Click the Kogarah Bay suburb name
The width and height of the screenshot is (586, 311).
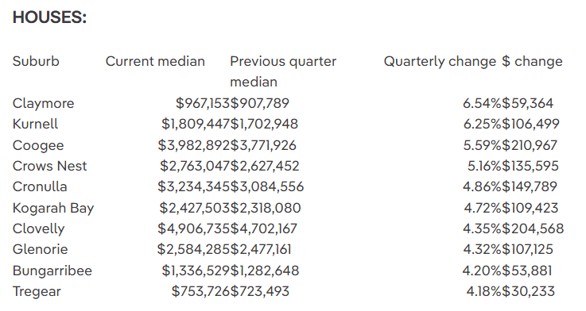[53, 208]
